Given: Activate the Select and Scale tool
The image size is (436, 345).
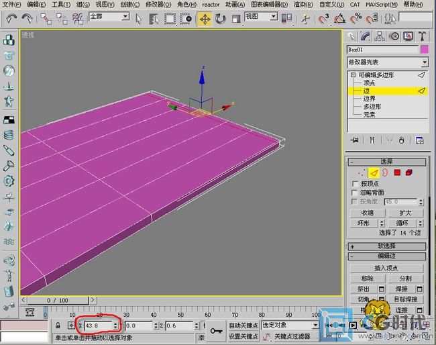Looking at the screenshot, I should 236,19.
